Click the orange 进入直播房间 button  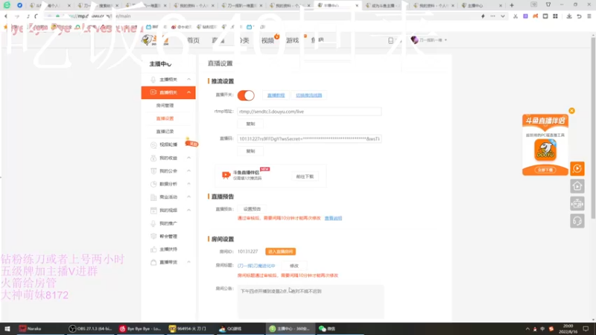tap(281, 252)
